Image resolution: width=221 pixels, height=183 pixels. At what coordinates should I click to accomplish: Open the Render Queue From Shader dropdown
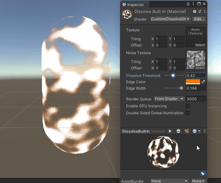click(x=169, y=99)
